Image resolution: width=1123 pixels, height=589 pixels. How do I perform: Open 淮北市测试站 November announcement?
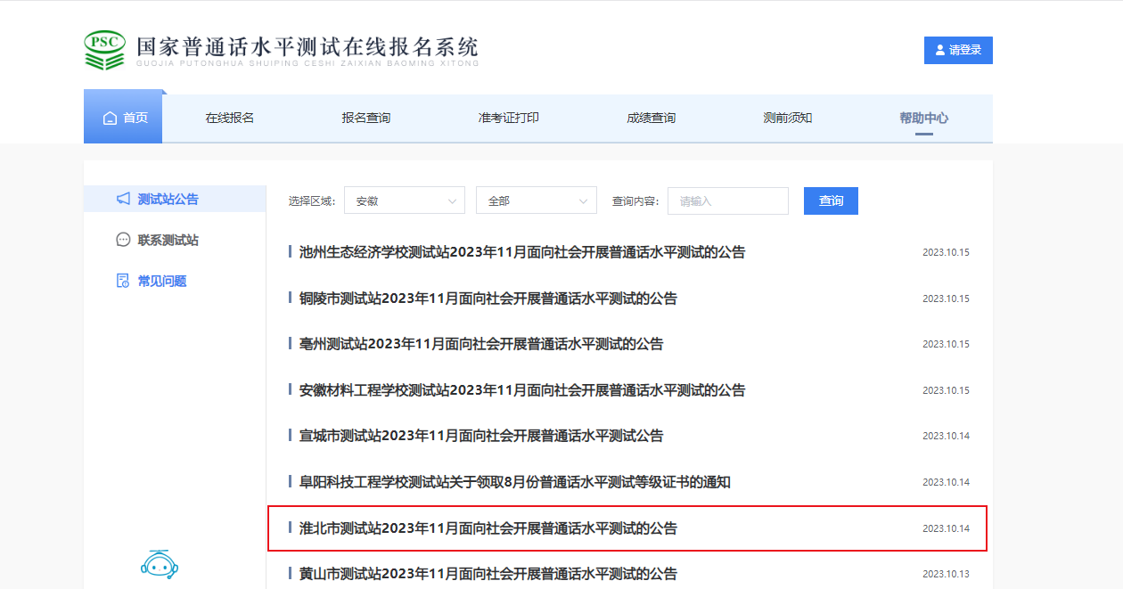488,528
